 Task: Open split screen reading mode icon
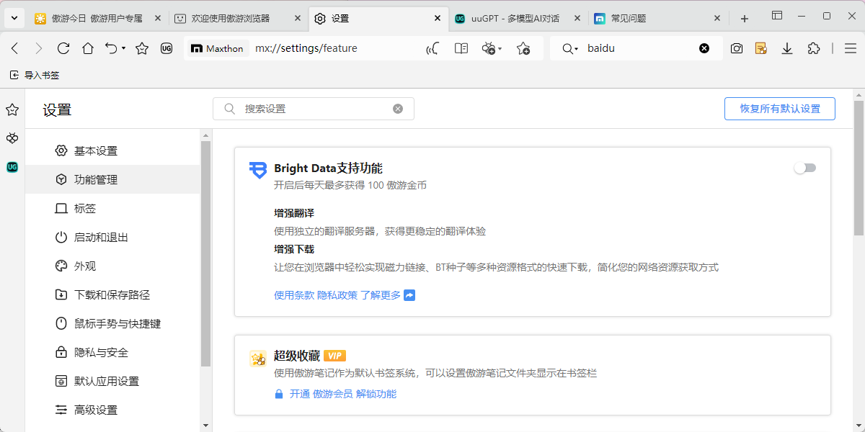(x=461, y=48)
